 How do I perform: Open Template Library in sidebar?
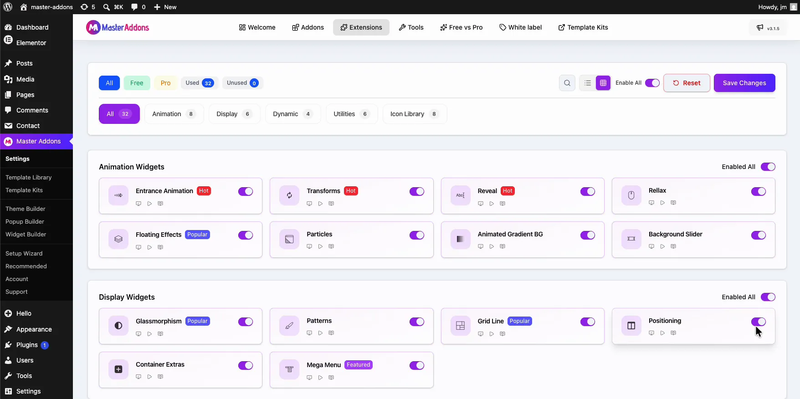point(28,177)
